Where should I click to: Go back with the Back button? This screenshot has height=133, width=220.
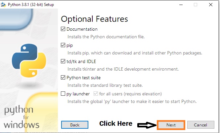point(75,125)
